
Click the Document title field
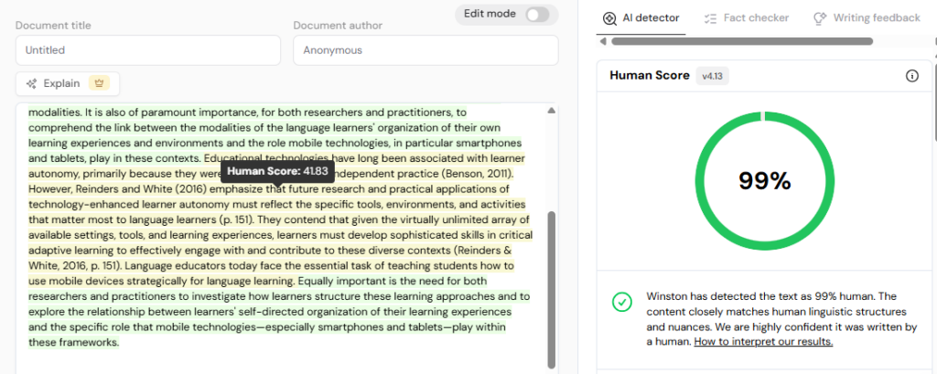pos(147,50)
